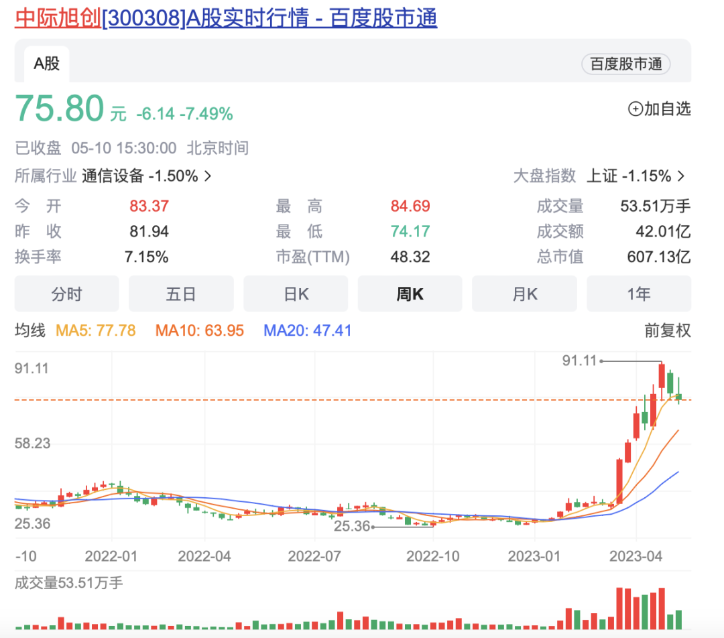The width and height of the screenshot is (724, 638).
Task: Switch to the 分时 chart tab
Action: click(66, 294)
